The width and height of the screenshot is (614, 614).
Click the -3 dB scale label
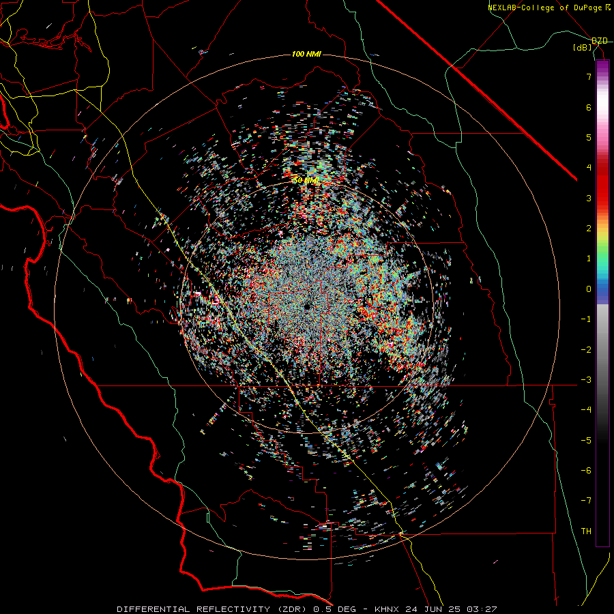pyautogui.click(x=586, y=380)
